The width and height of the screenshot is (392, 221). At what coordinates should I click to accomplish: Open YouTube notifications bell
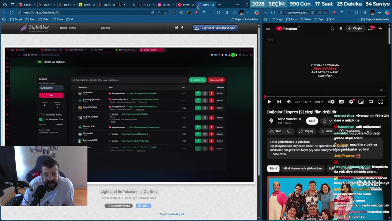370,29
